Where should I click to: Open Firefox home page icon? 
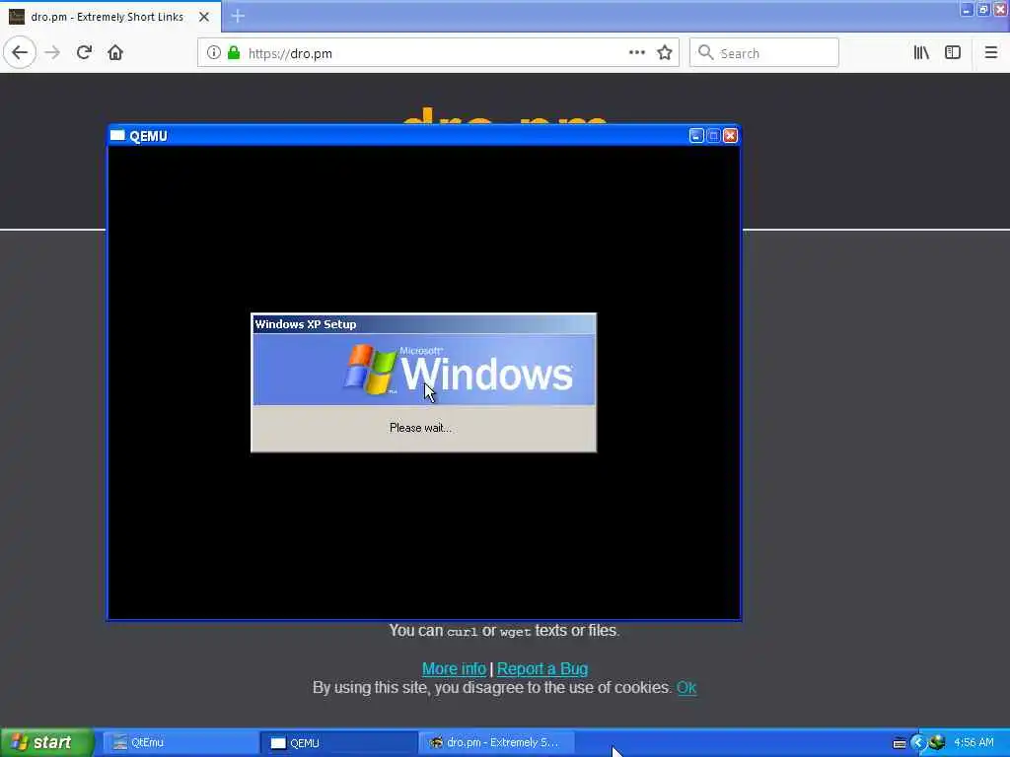click(x=115, y=53)
